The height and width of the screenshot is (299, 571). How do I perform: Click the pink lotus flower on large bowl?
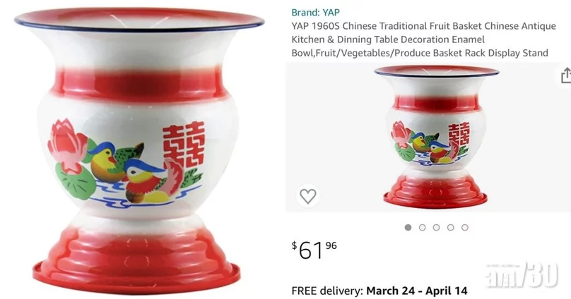pyautogui.click(x=67, y=145)
